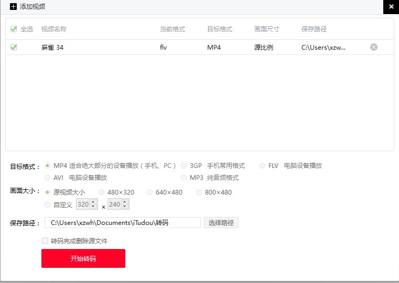Click the 添加视频 label
The height and width of the screenshot is (283, 399).
[x=33, y=7]
